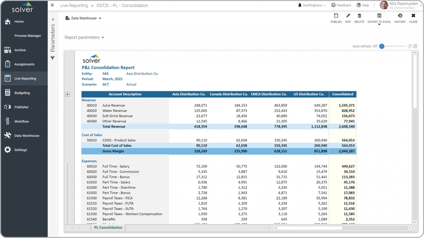The image size is (424, 238).
Task: Open the Data Warehouse dropdown
Action: [x=83, y=18]
